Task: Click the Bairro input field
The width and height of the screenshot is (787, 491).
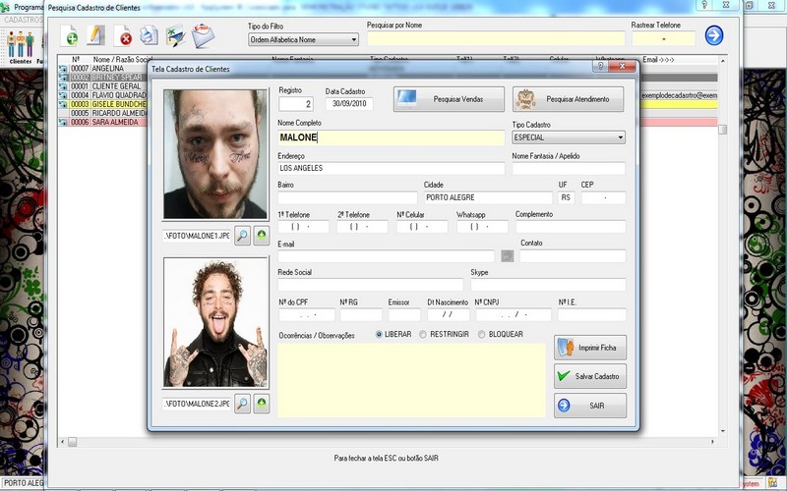Action: point(347,197)
